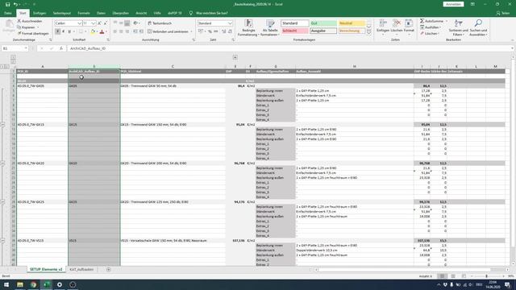The height and width of the screenshot is (290, 516).
Task: Open the Calibri font name dropdown
Action: pyautogui.click(x=79, y=23)
